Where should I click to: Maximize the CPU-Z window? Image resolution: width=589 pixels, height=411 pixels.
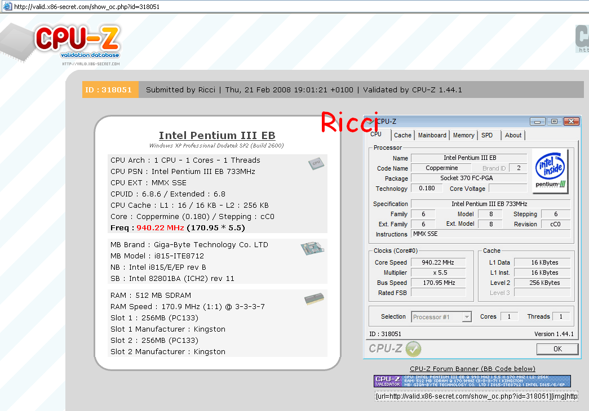pos(554,121)
